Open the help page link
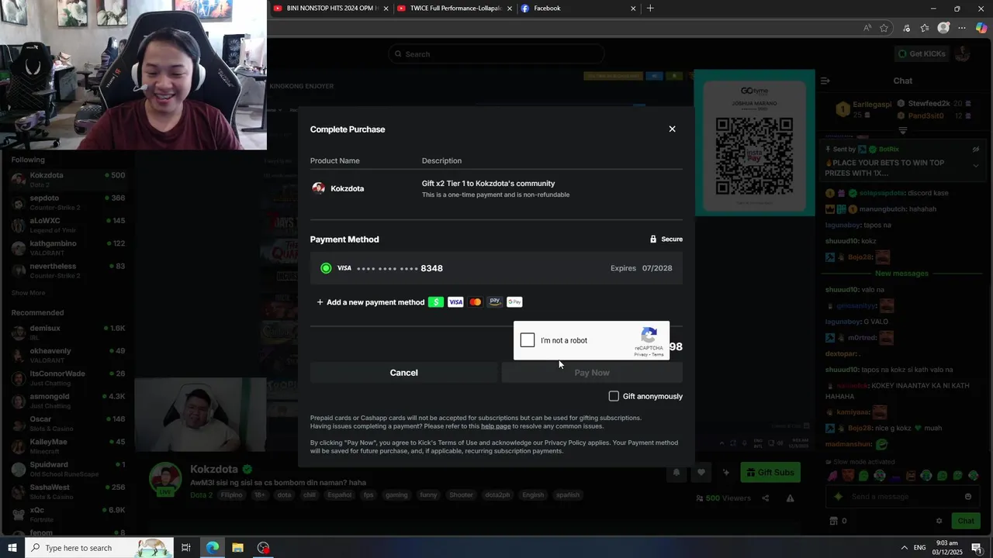993x558 pixels. click(496, 426)
